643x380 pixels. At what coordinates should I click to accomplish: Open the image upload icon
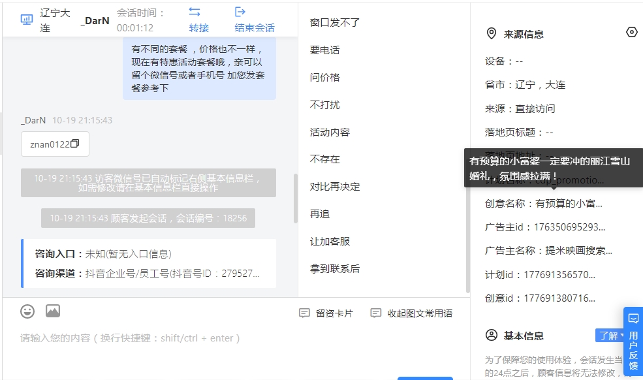coord(52,311)
